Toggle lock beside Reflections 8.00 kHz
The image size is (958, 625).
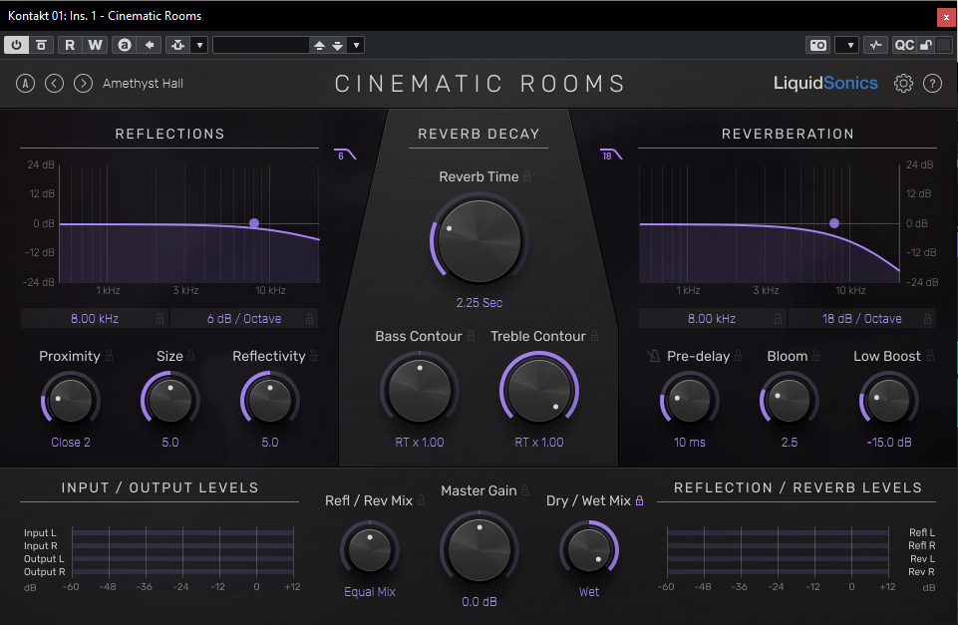point(160,319)
